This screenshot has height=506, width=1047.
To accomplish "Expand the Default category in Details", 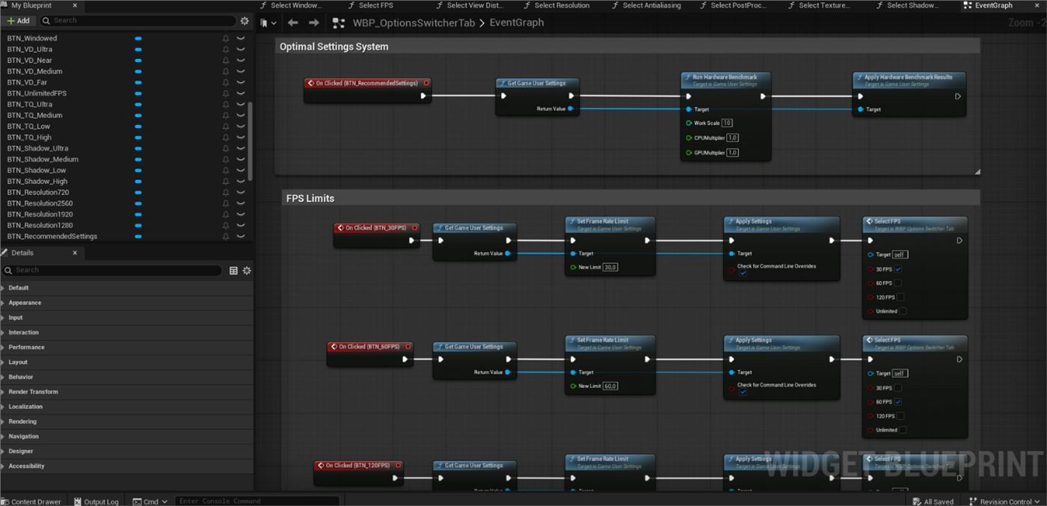I will tap(3, 288).
